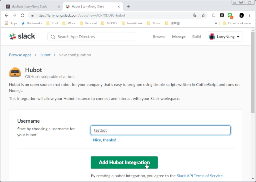Go to Browse in Slack header
Screen dimensions: 256x182
coord(159,37)
